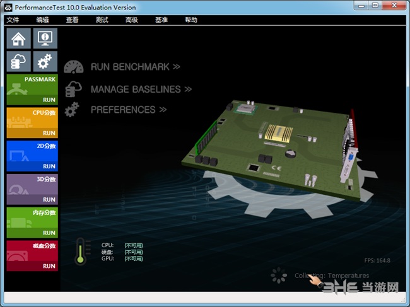Run the 3D graphics score test

click(x=49, y=199)
